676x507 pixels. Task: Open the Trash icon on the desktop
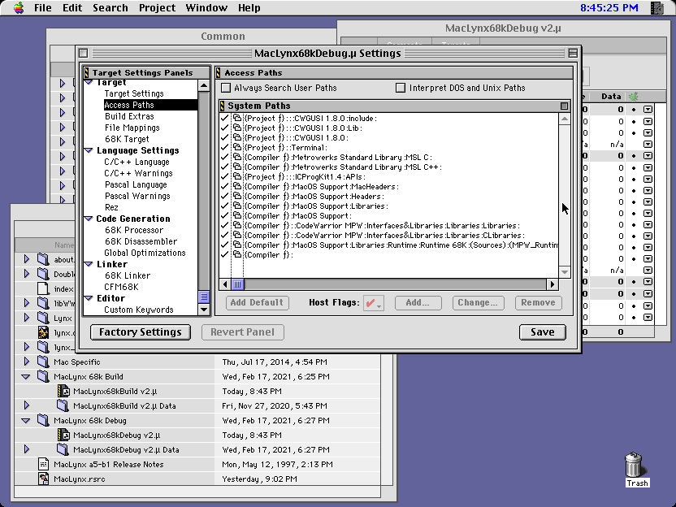click(633, 465)
